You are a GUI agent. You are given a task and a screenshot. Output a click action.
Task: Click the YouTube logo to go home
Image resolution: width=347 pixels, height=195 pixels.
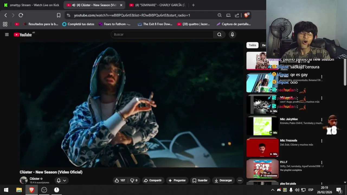[x=23, y=35]
